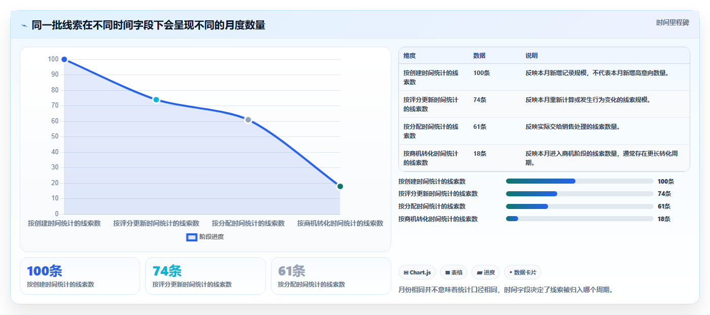710x315 pixels.
Task: Click table row label 按分配时间统计的线索数
Action: coord(431,131)
